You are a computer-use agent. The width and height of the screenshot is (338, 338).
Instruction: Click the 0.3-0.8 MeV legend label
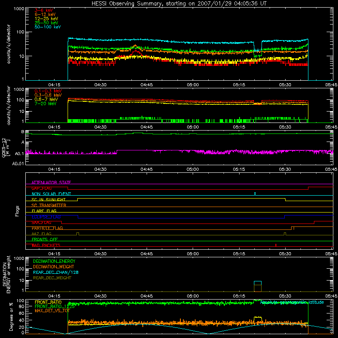click(48, 95)
